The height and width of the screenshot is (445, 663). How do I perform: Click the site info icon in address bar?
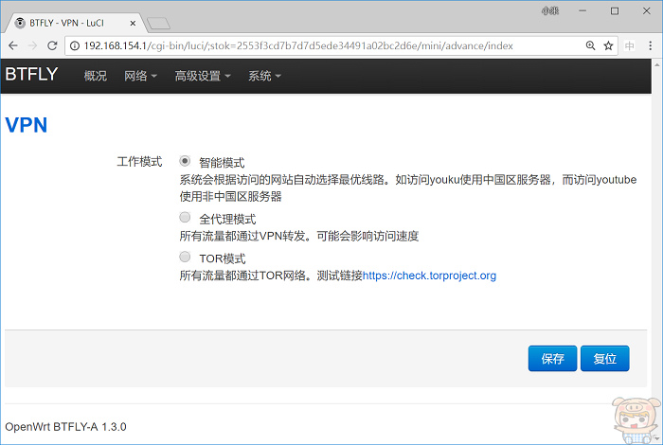[x=76, y=45]
